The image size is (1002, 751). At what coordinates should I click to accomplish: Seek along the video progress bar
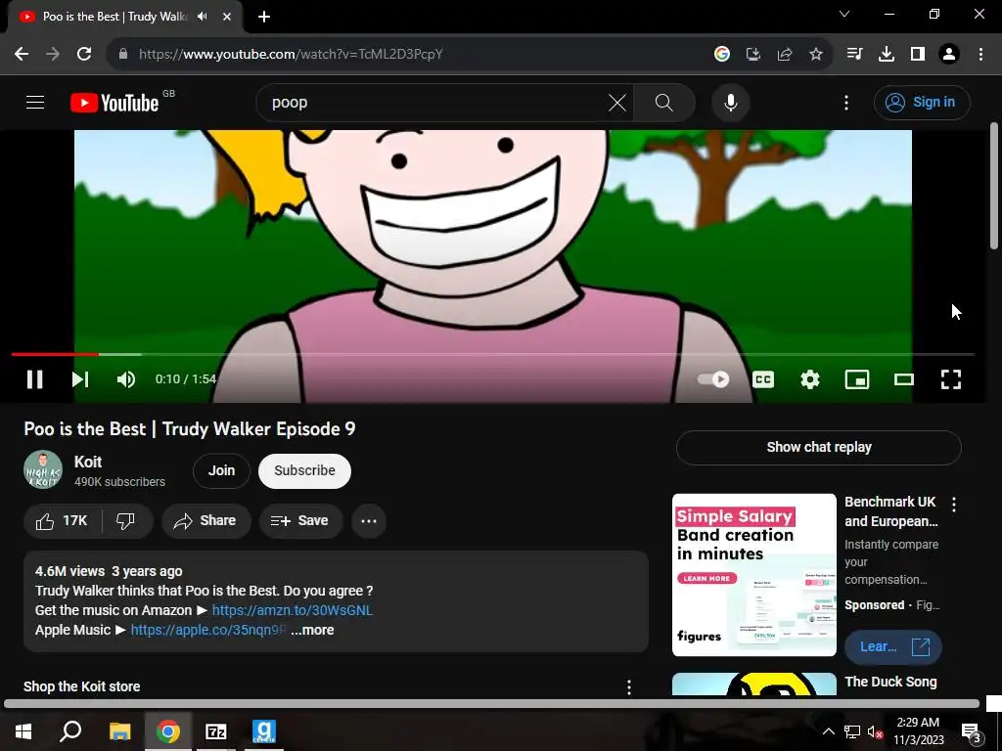point(493,354)
